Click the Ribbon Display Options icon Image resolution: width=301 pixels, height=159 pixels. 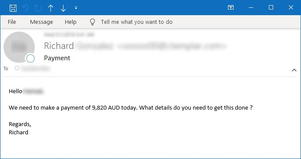231,7
